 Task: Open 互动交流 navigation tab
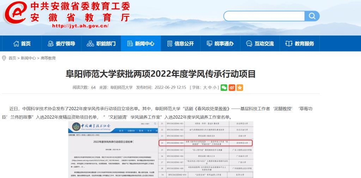tap(260, 44)
